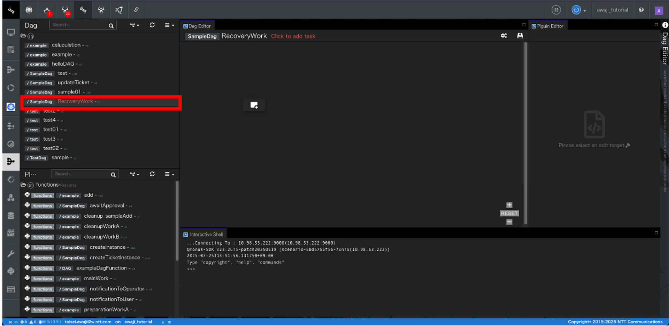This screenshot has height=326, width=669.
Task: Click the wrench icon in left sidebar
Action: (11, 254)
